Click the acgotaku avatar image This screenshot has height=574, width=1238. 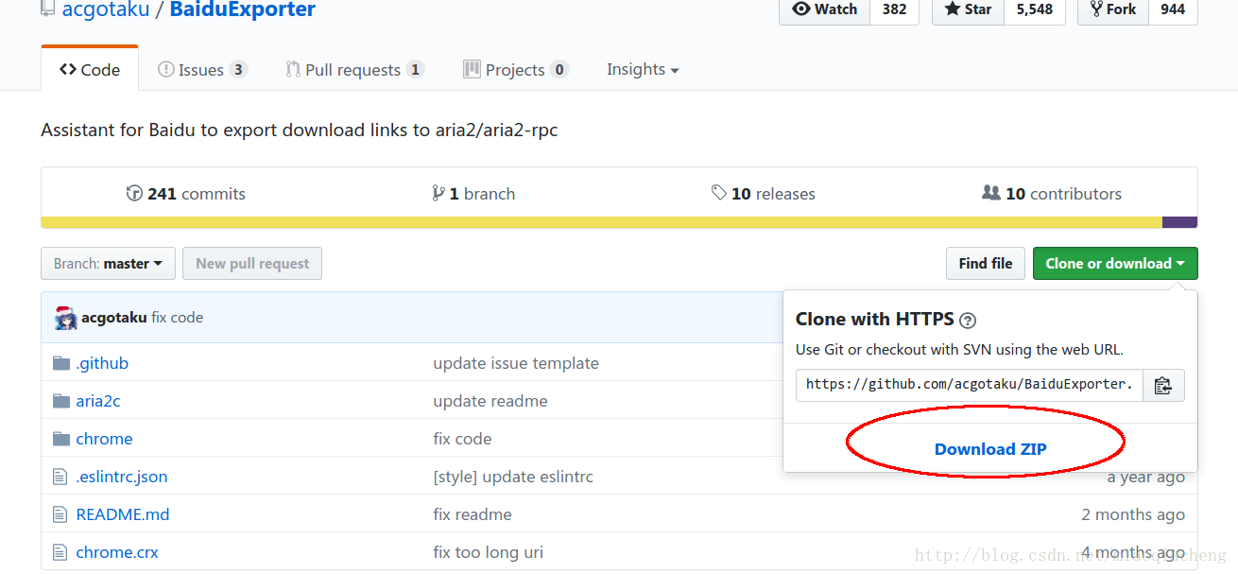tap(65, 318)
